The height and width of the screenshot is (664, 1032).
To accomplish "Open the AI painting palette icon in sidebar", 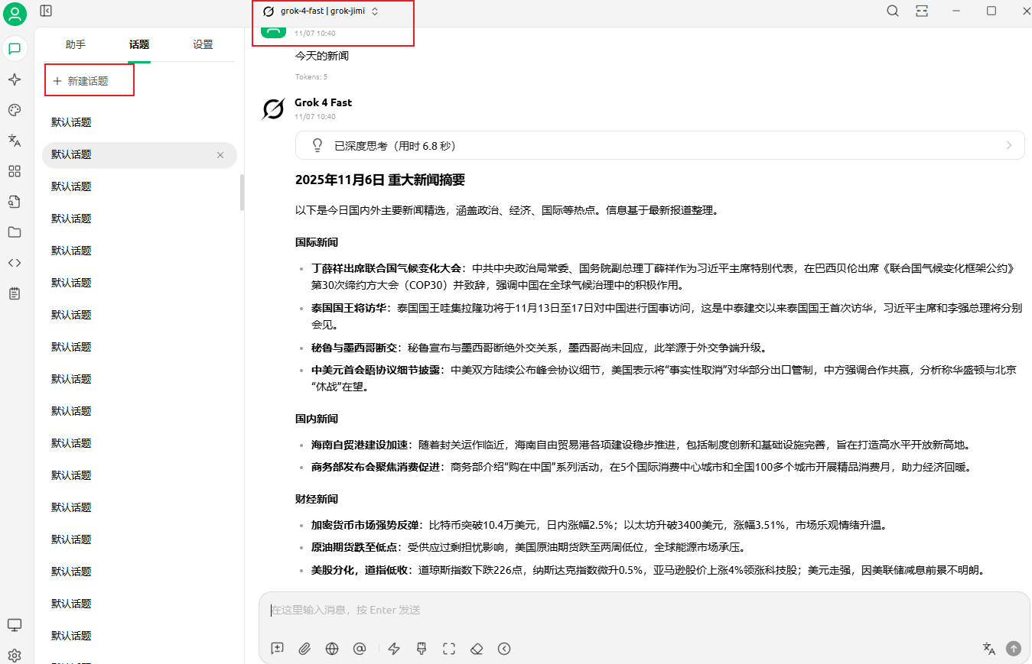I will coord(15,110).
